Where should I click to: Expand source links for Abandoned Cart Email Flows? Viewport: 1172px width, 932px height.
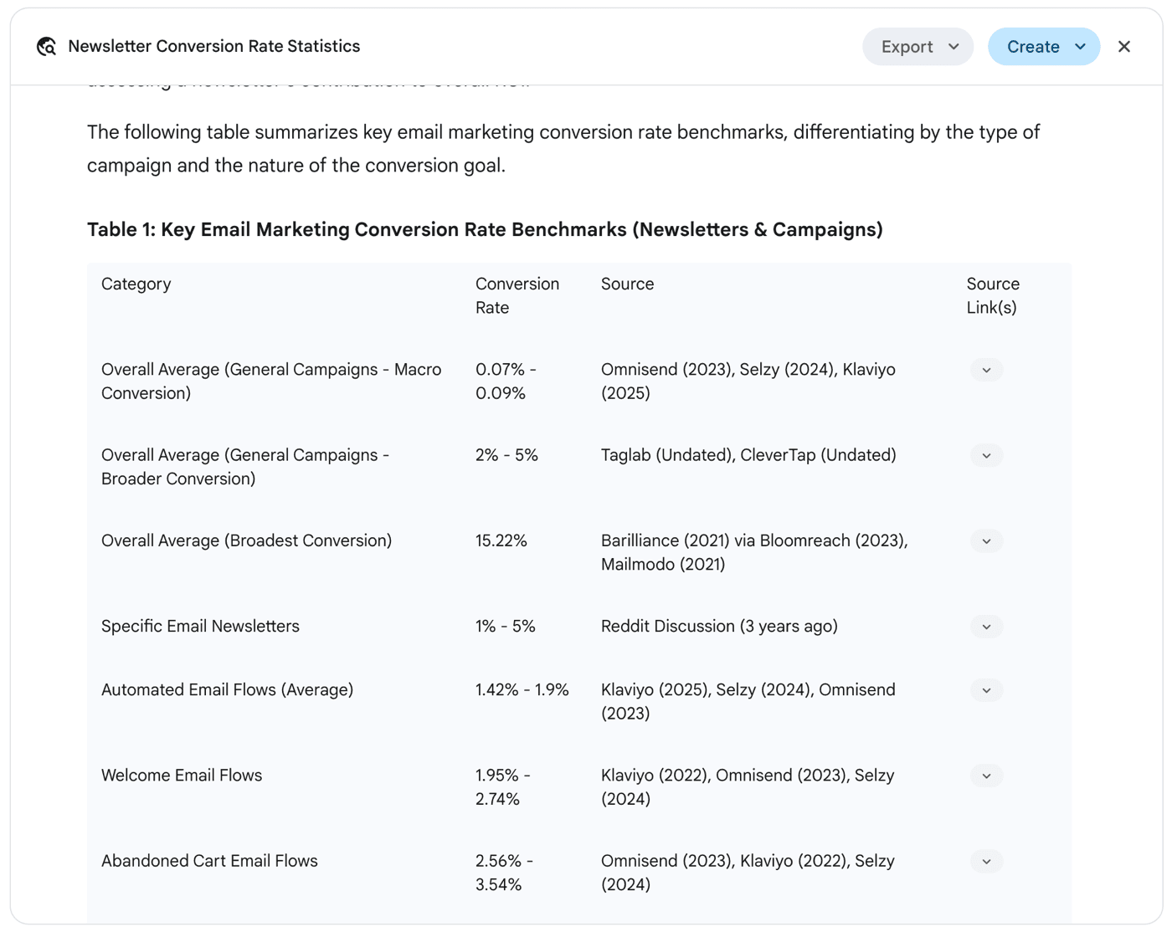point(986,861)
